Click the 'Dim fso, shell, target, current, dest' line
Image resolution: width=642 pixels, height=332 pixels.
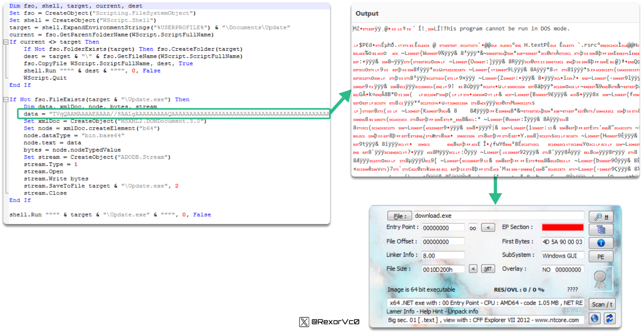(x=76, y=6)
